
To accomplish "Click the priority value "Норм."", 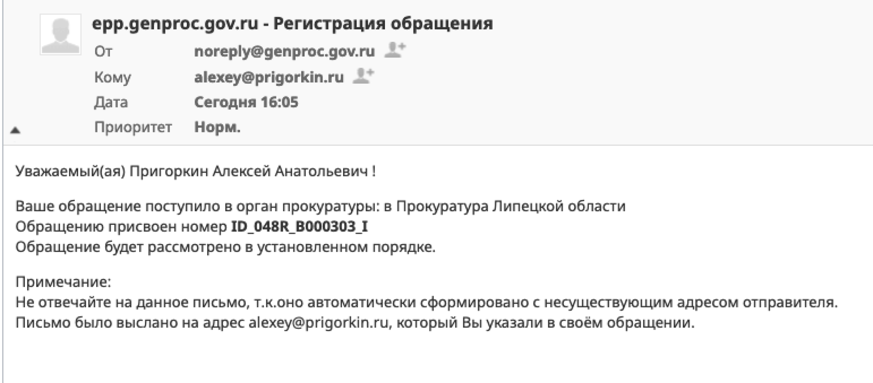I will tap(217, 127).
